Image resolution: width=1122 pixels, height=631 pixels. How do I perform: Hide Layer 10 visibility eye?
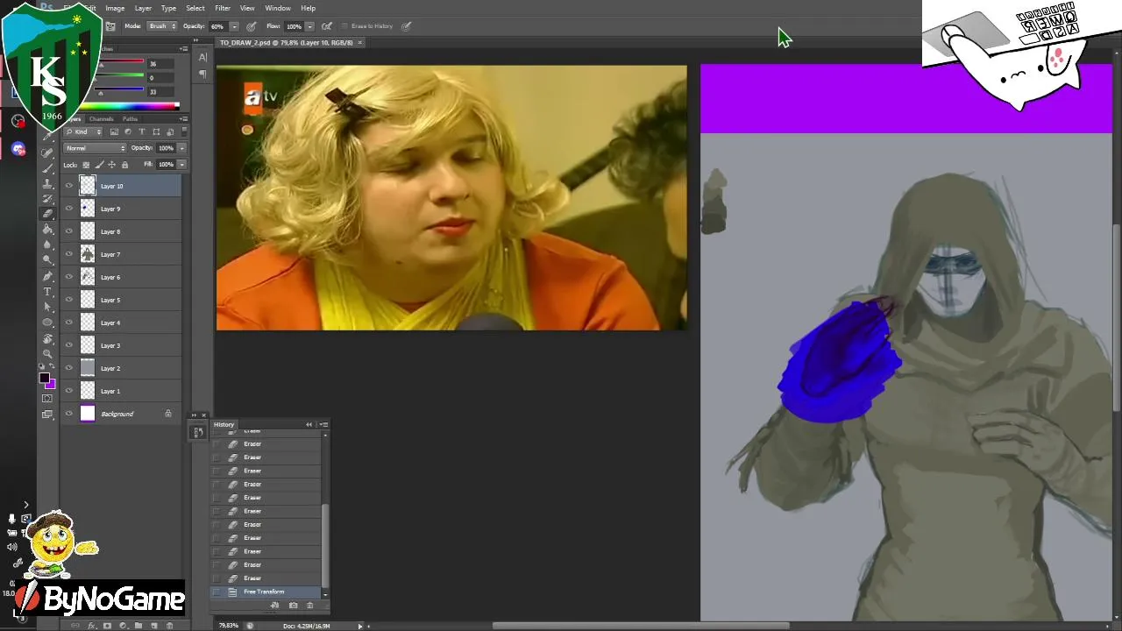point(69,186)
